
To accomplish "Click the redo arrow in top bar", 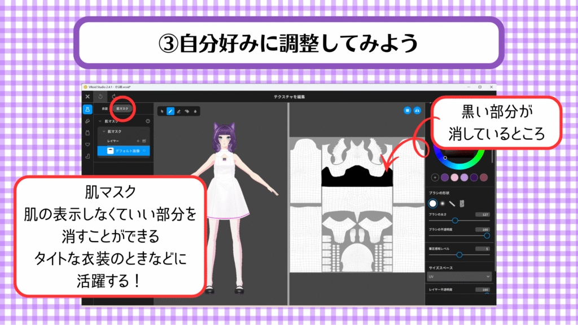I will 113,96.
